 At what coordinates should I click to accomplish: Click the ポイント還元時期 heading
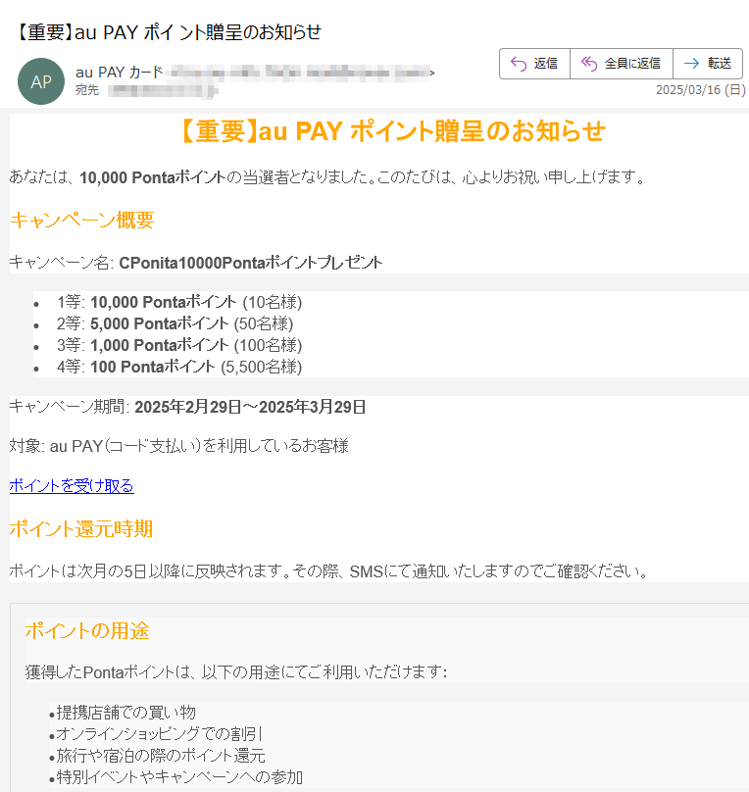80,529
